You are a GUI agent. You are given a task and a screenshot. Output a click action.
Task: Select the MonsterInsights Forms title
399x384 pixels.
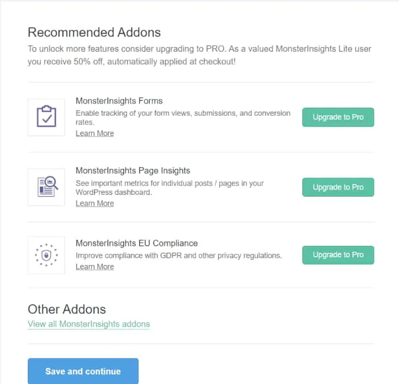(x=119, y=101)
